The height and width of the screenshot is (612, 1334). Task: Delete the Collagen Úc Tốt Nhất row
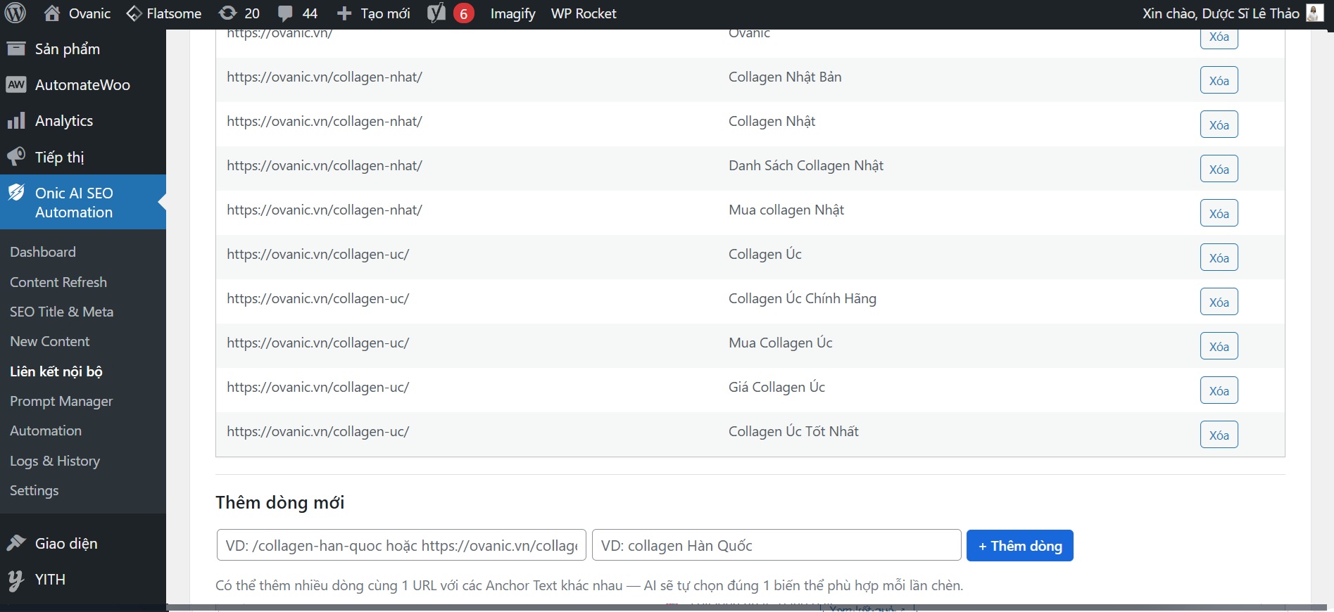(x=1219, y=435)
